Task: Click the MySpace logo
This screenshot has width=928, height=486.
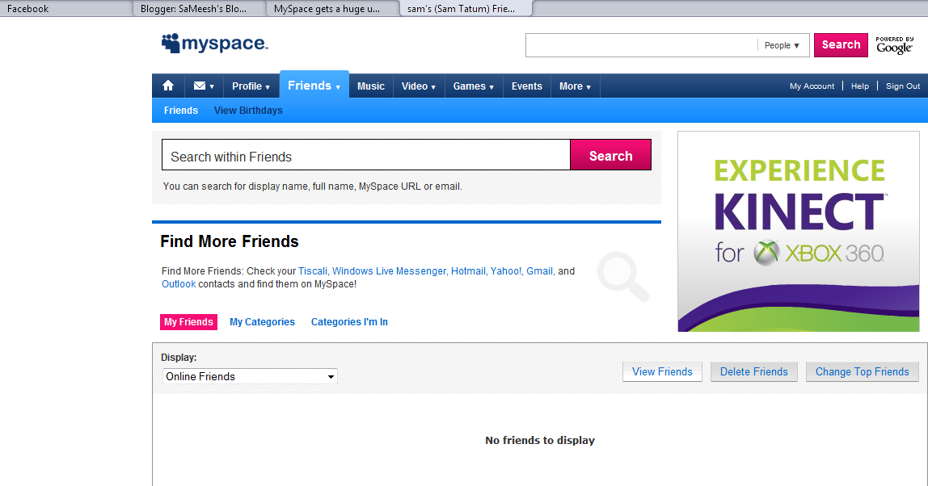Action: (215, 43)
